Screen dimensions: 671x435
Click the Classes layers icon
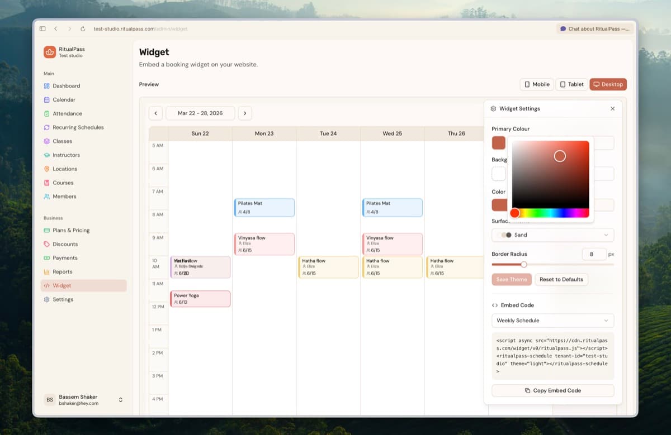coord(47,141)
